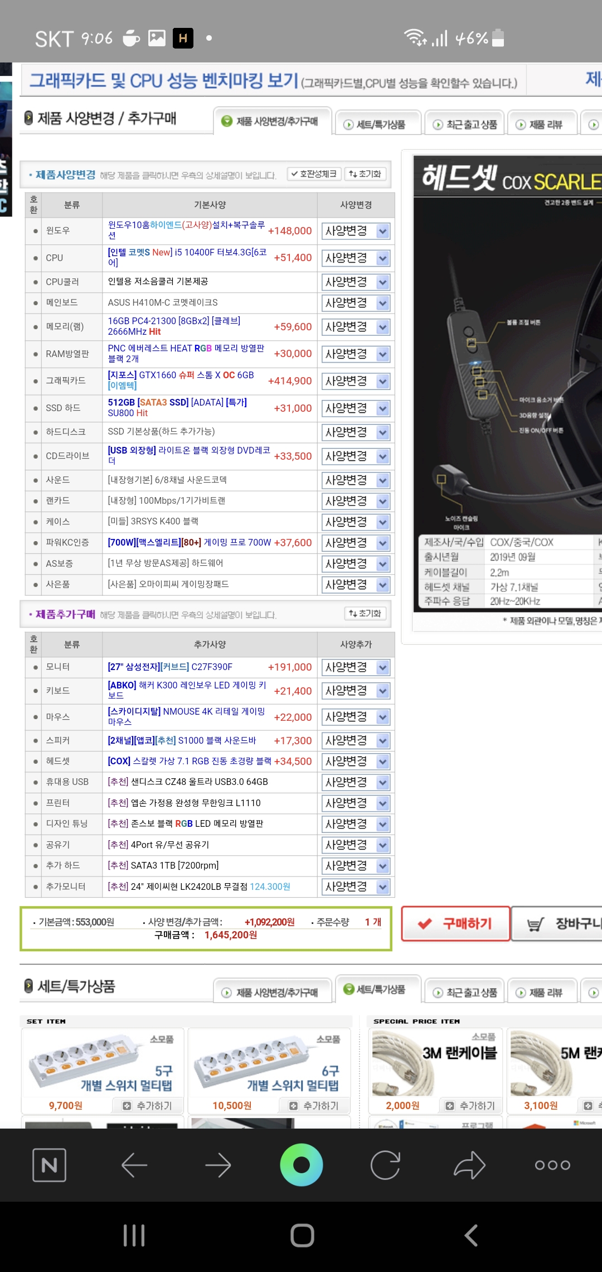Tap the green circle browser button
This screenshot has height=1272, width=602.
(302, 1165)
